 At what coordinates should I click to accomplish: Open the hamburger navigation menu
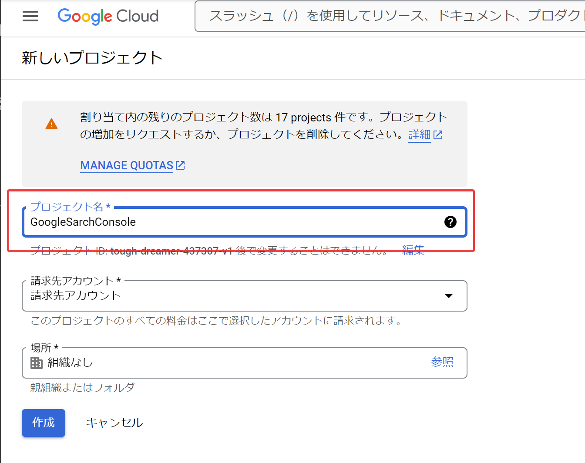pos(30,17)
